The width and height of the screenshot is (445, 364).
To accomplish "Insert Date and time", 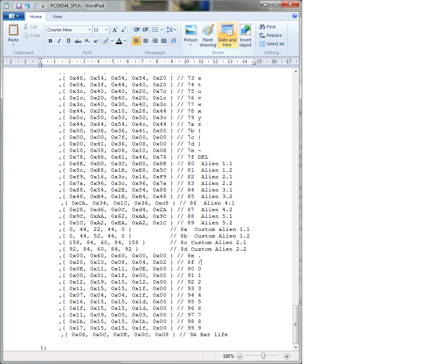I will pos(227,35).
